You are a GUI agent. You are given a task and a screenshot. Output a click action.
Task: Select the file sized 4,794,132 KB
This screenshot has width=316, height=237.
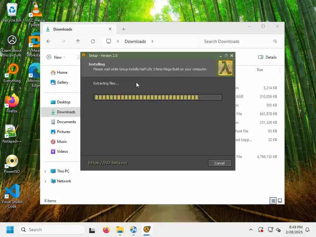[x=267, y=156]
